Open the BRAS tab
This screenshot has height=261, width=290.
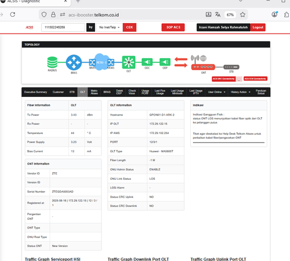point(107,92)
